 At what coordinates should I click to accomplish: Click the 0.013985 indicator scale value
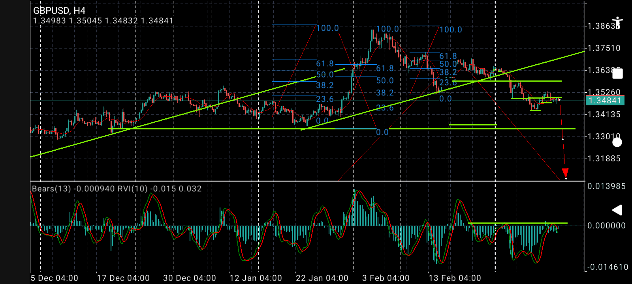[606, 186]
